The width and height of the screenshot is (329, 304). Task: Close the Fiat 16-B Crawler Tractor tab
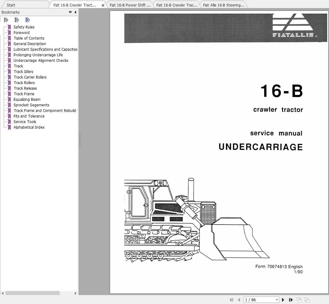click(103, 5)
